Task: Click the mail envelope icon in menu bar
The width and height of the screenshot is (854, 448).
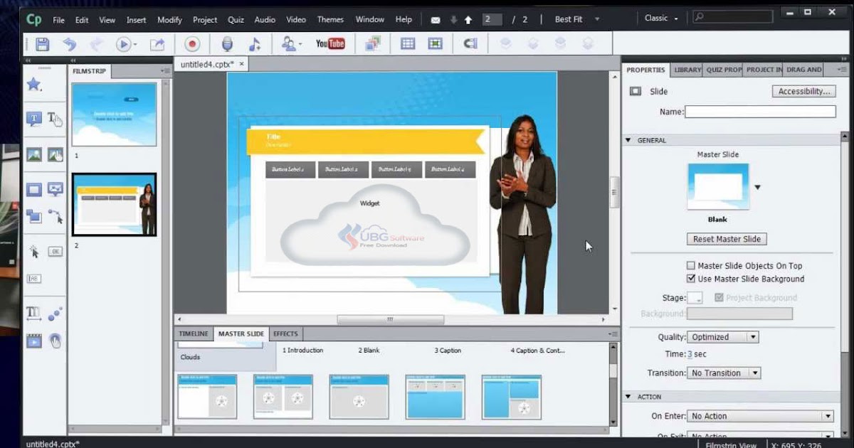Action: (436, 20)
